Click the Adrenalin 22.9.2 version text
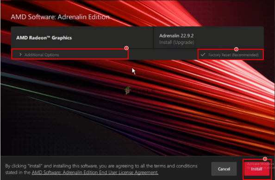Screen dimensions: 275x180 click(x=176, y=36)
